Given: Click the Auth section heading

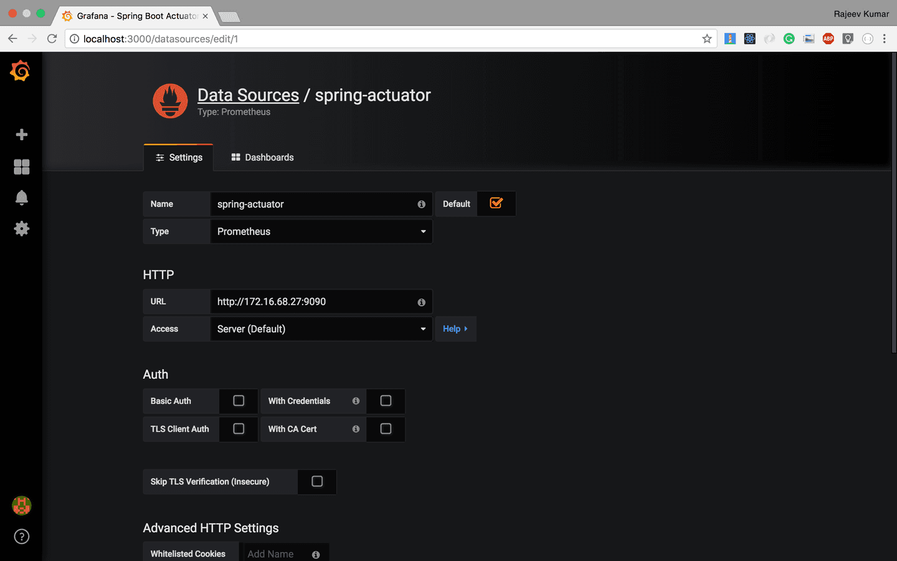Looking at the screenshot, I should pos(156,375).
